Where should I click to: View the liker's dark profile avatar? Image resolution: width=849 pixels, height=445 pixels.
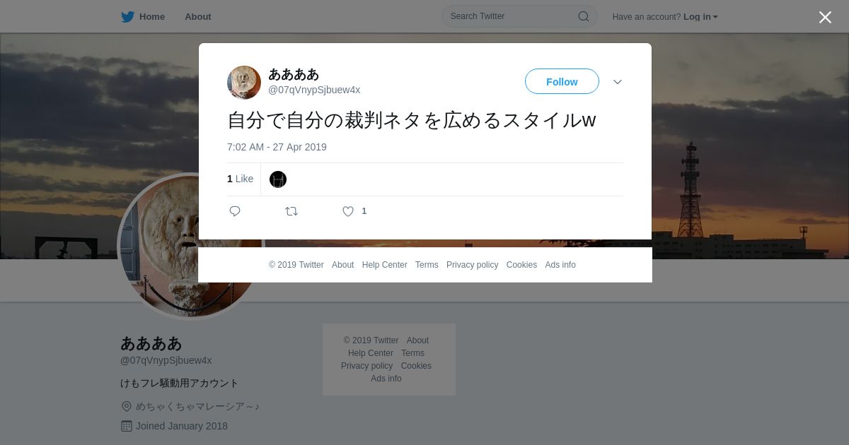pos(278,179)
